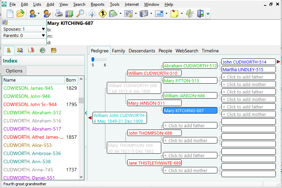Launch search with magnifying glass icon

click(80, 14)
